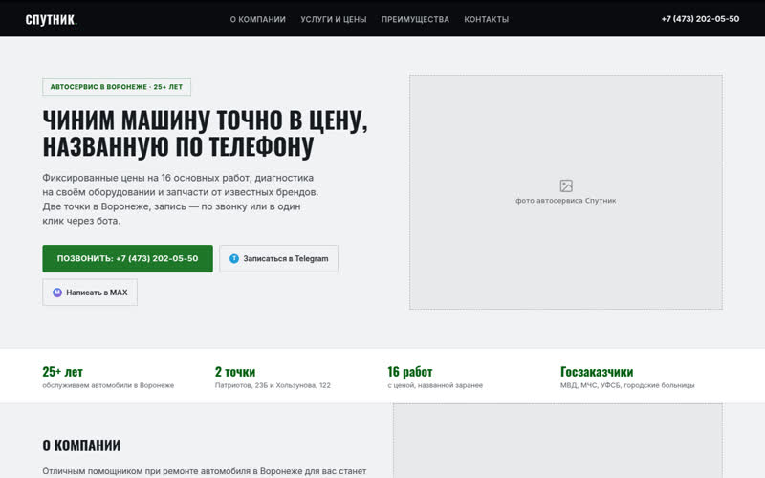This screenshot has width=765, height=478.
Task: Jump to Контакты in the header
Action: pyautogui.click(x=487, y=19)
